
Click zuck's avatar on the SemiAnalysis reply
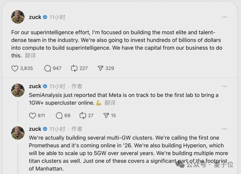coord(18,90)
